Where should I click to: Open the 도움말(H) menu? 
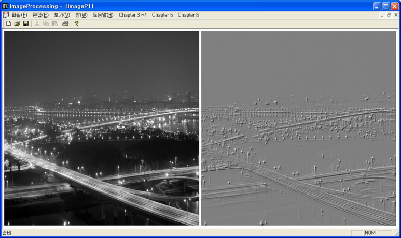tap(103, 15)
